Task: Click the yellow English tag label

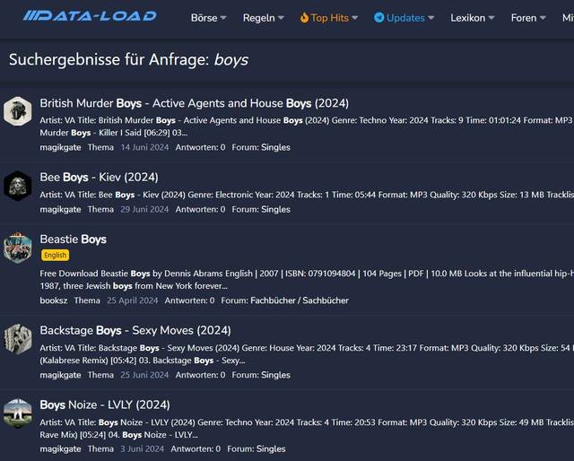Action: click(x=56, y=255)
